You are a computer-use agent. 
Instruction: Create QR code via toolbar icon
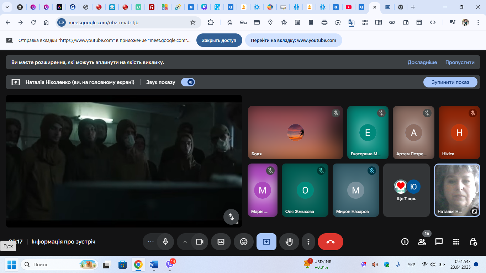click(365, 22)
